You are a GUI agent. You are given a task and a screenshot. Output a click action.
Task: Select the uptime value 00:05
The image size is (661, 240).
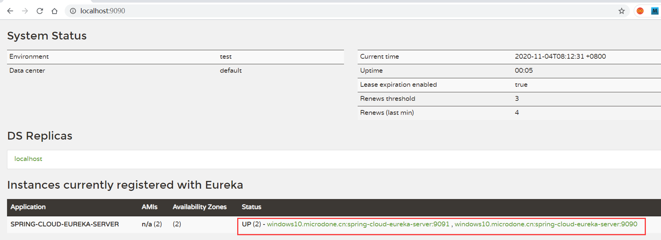(524, 71)
